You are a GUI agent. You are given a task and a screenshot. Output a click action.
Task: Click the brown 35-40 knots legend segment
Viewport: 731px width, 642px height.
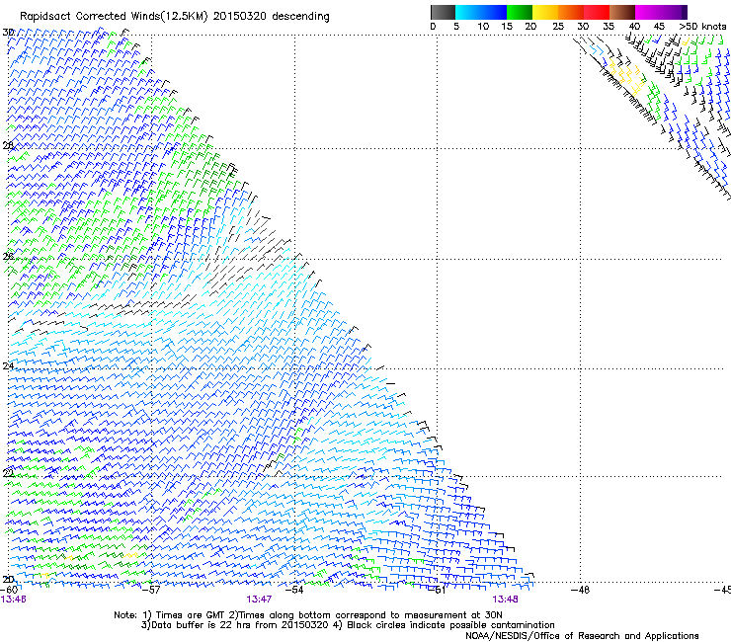622,12
